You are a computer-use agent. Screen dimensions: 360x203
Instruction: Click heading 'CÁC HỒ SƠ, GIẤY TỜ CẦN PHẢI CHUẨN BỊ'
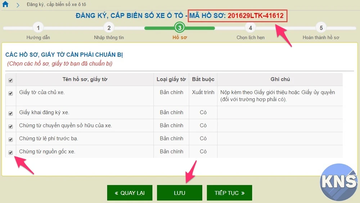click(x=64, y=55)
